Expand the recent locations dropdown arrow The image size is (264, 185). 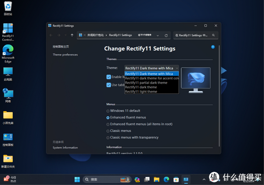tap(66, 35)
